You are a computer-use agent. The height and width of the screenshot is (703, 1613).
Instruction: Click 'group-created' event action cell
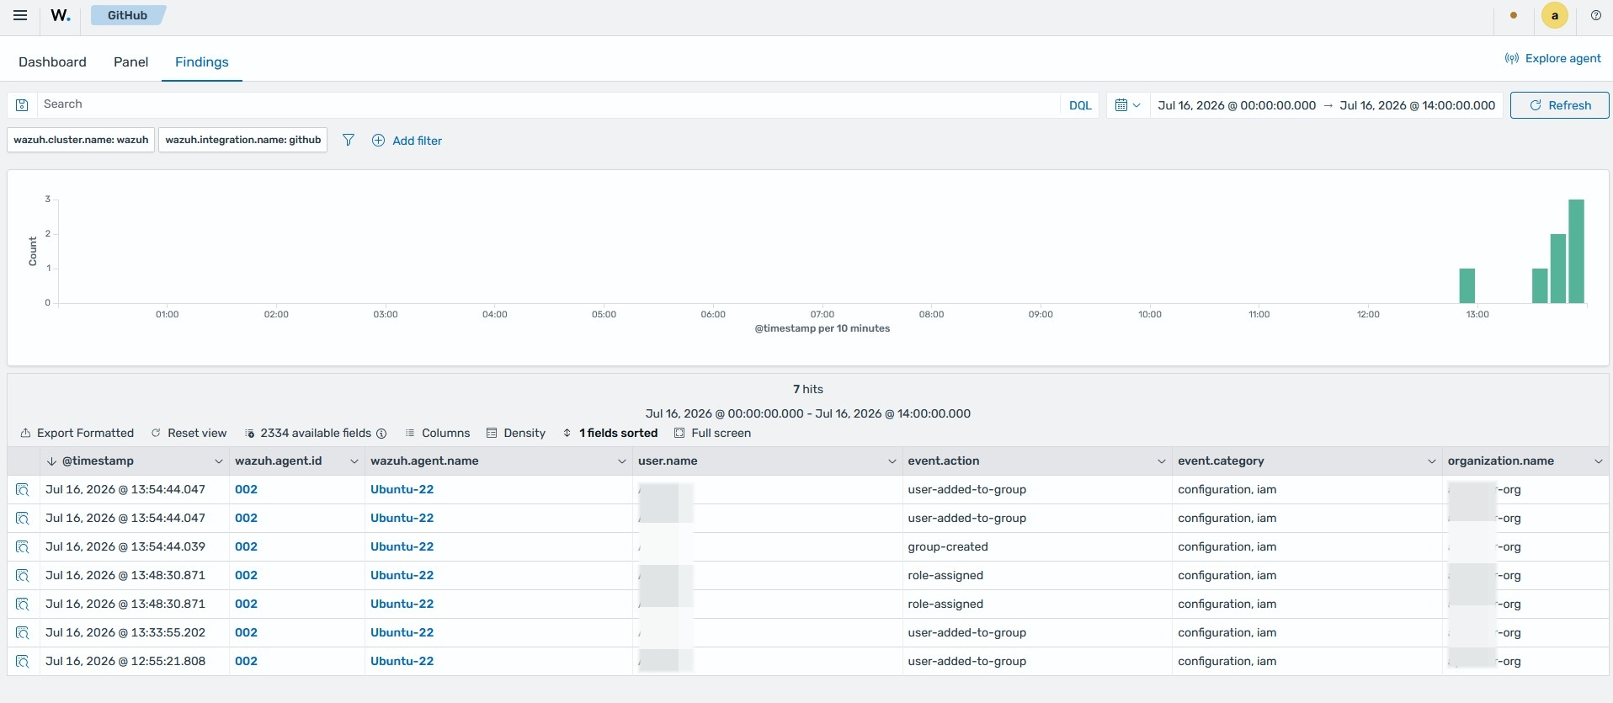point(948,546)
